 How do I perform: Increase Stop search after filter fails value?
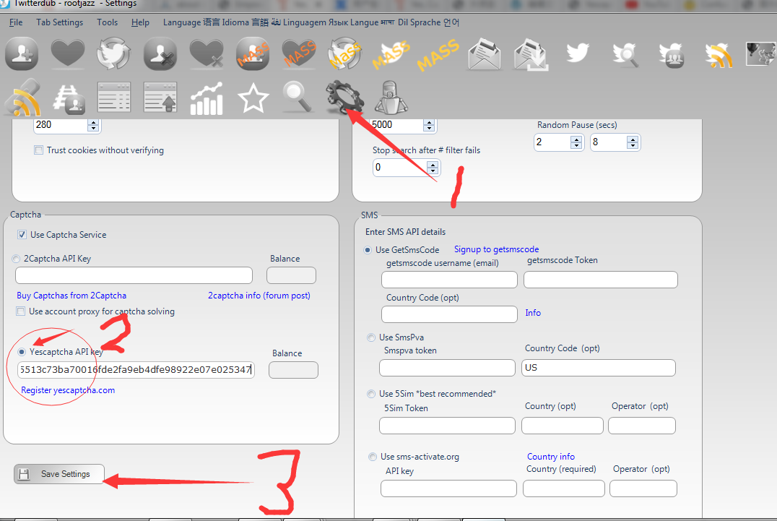coord(433,165)
